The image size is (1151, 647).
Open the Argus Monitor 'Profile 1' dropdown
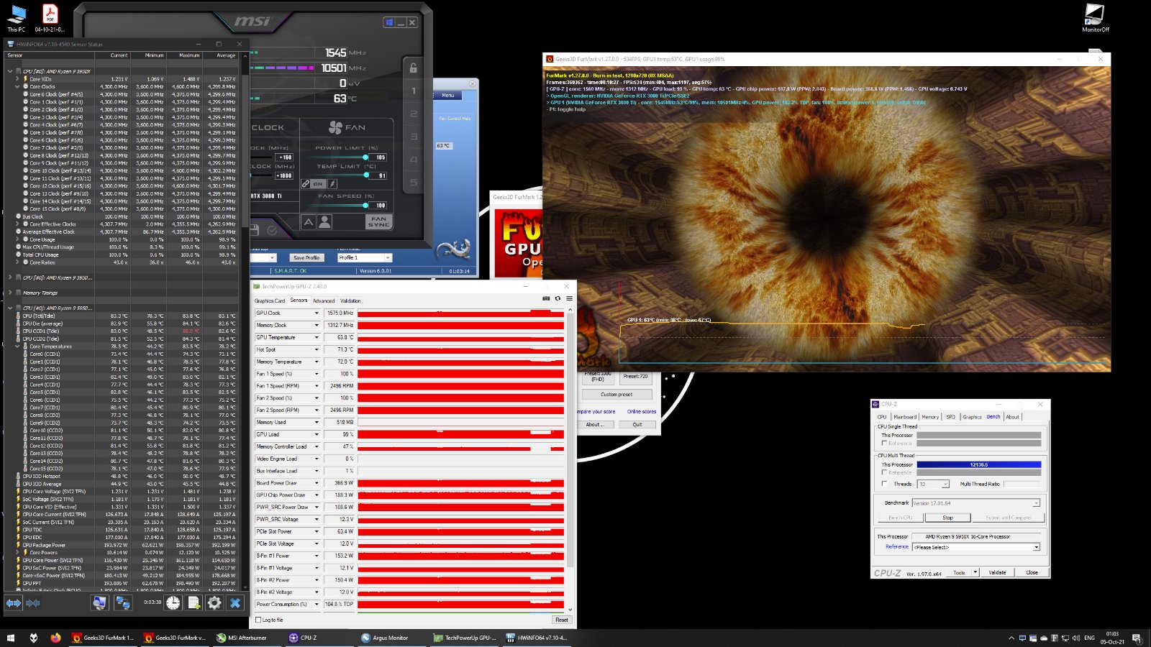pyautogui.click(x=365, y=257)
